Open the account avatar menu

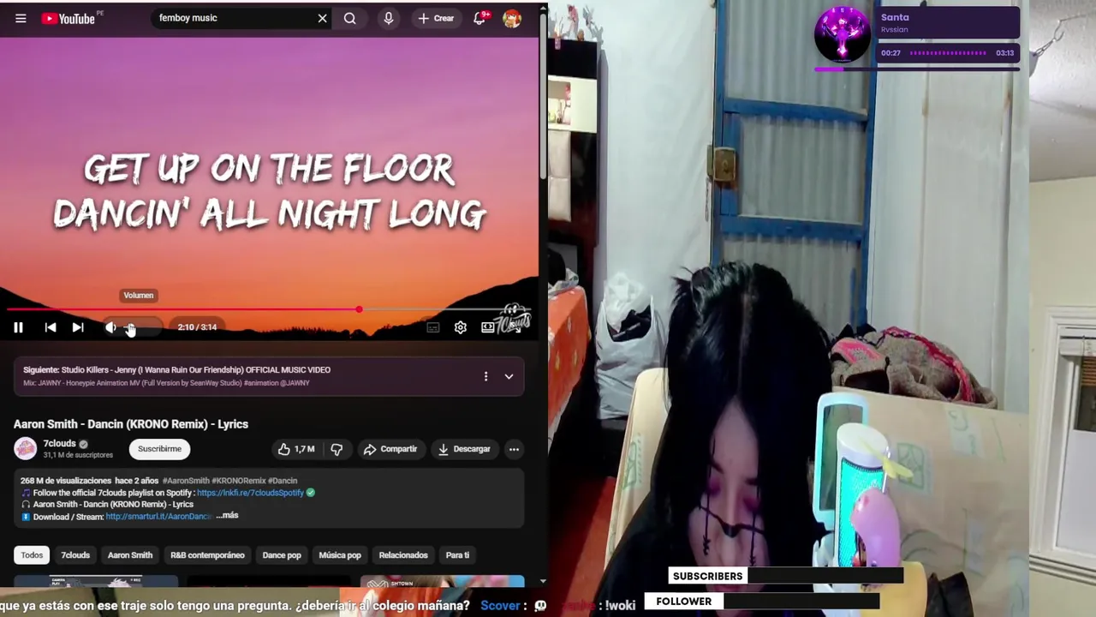click(512, 18)
